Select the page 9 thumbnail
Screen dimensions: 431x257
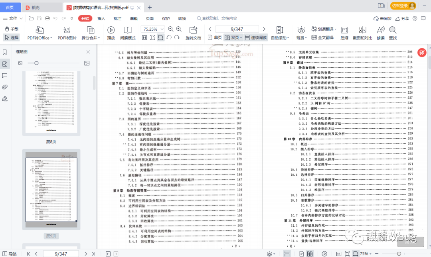[x=51, y=189]
